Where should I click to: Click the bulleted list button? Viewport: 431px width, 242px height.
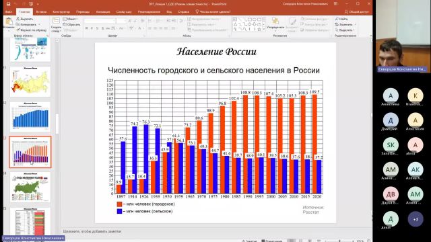[150, 21]
